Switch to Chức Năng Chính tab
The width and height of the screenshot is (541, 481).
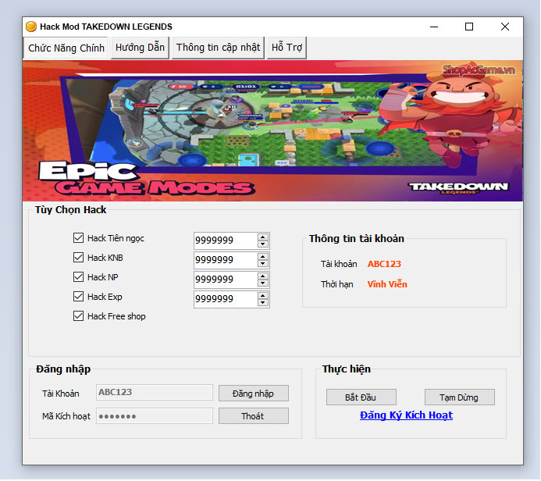(x=66, y=48)
